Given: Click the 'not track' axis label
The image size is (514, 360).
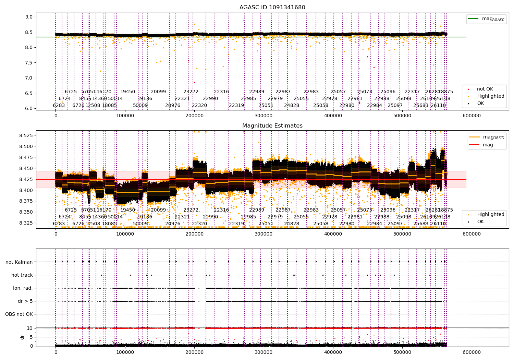Looking at the screenshot, I should click(x=22, y=275).
